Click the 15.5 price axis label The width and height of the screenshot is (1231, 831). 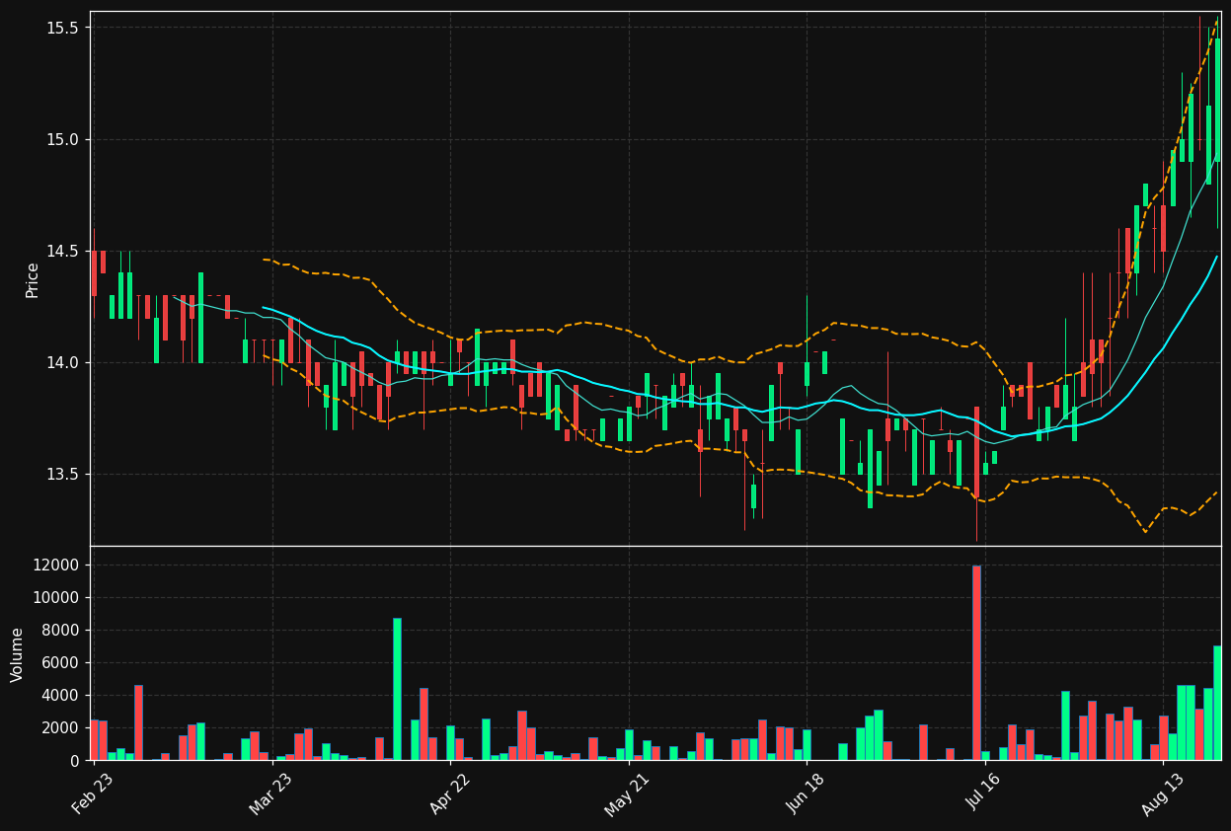[63, 28]
